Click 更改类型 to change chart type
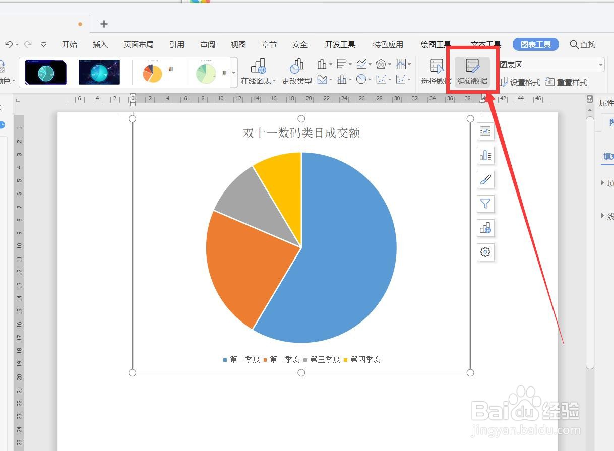 click(x=296, y=71)
